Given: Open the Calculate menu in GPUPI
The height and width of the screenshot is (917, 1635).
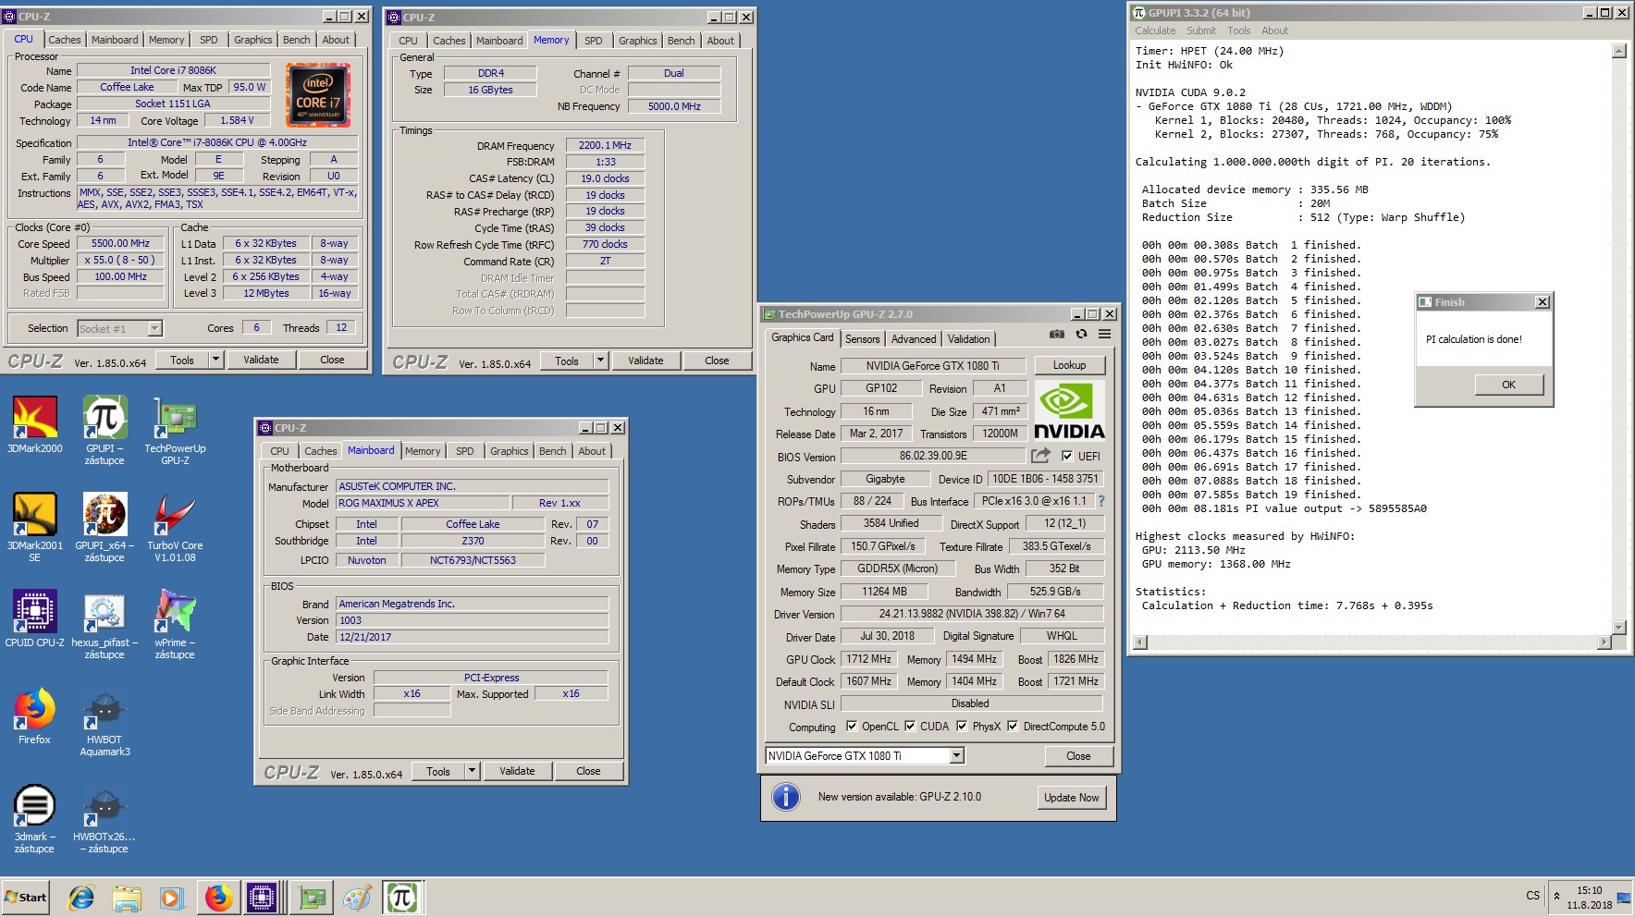Looking at the screenshot, I should point(1155,31).
